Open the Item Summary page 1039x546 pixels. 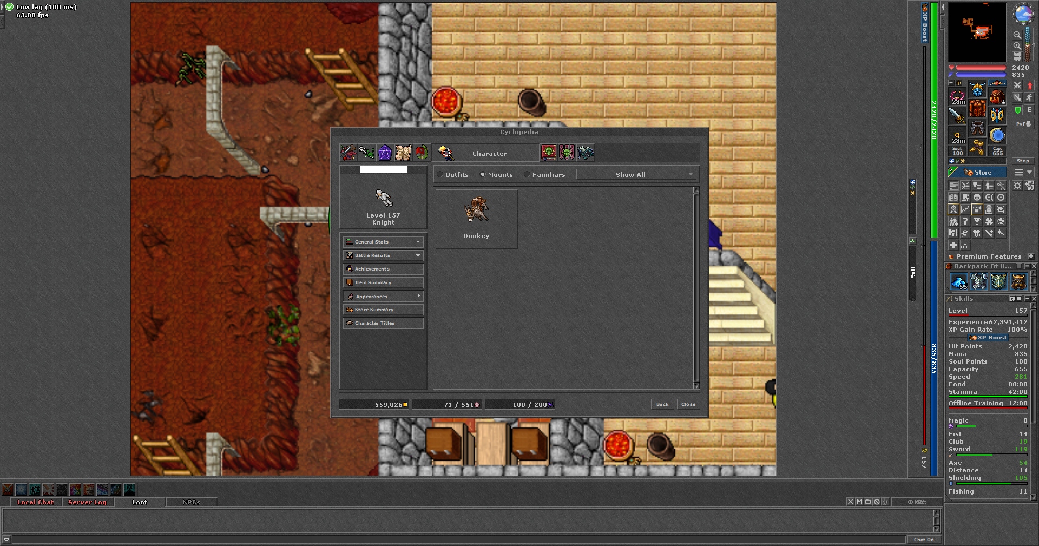click(383, 282)
